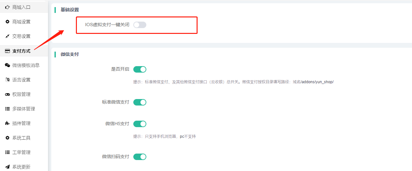Click the credit card icon for 支付方式
The height and width of the screenshot is (171, 412).
(x=7, y=51)
